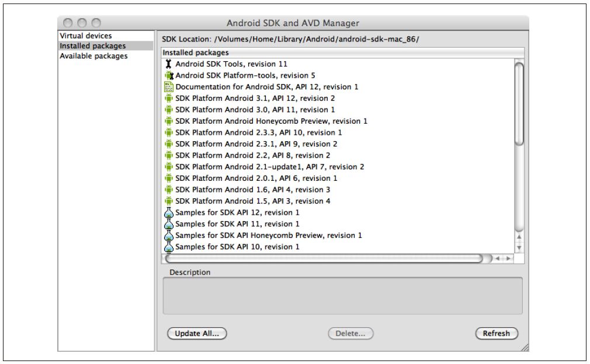This screenshot has height=364, width=590.
Task: Click the flask icon for Samples API 10
Action: (x=169, y=247)
